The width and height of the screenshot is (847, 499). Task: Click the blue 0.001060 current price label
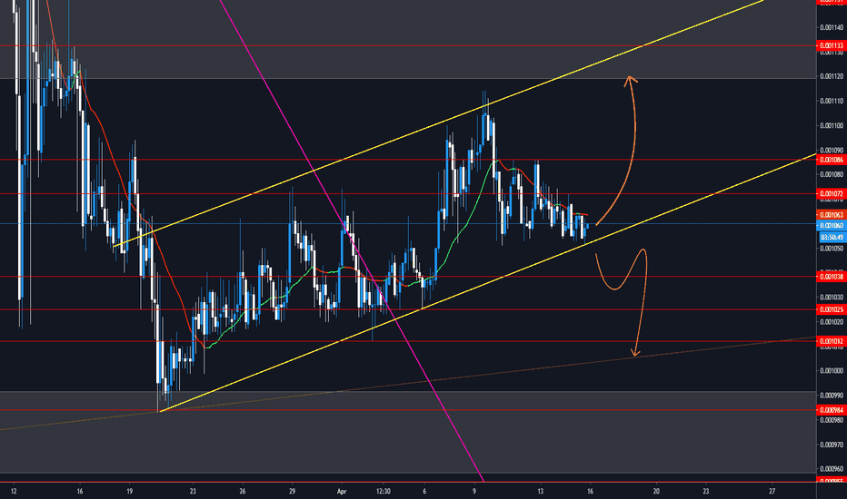click(832, 226)
